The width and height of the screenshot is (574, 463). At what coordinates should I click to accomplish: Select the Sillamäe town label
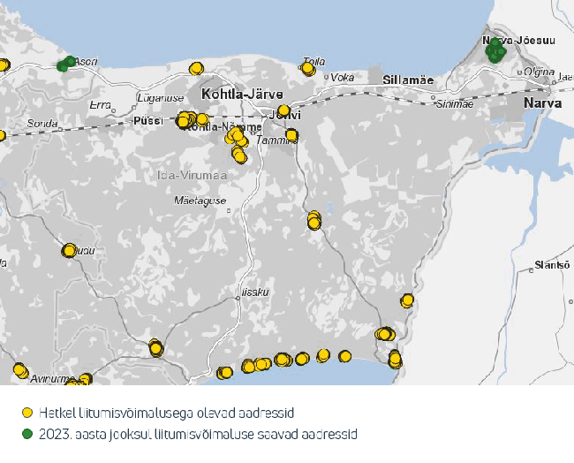(408, 80)
